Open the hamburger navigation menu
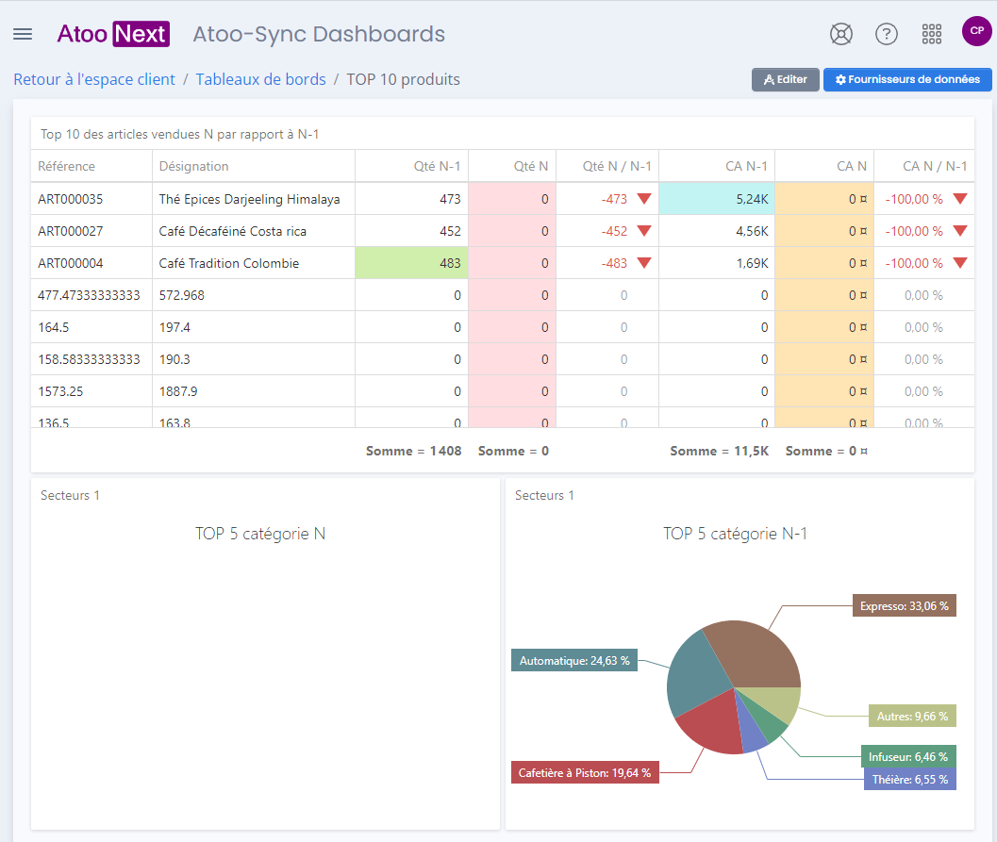 coord(23,34)
